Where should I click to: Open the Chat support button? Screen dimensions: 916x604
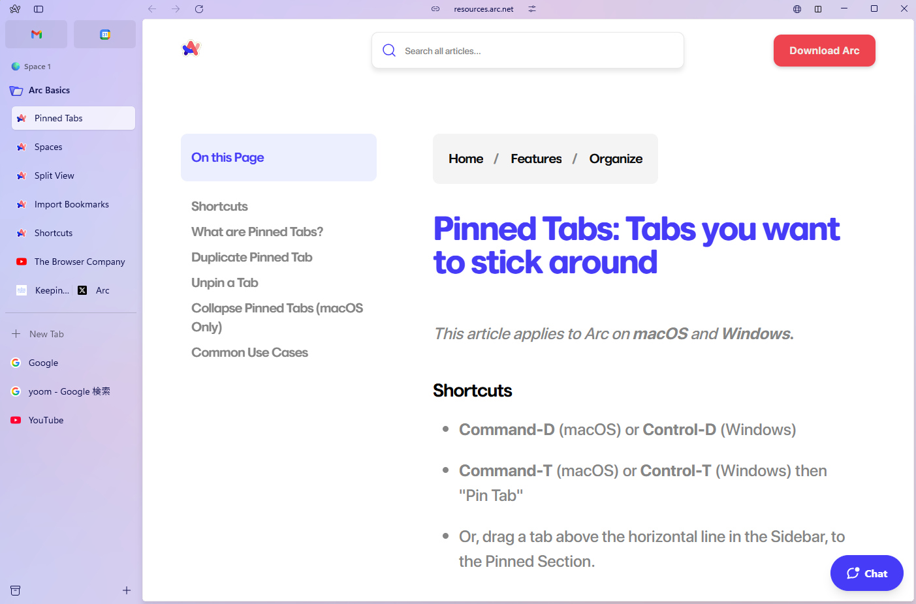867,573
